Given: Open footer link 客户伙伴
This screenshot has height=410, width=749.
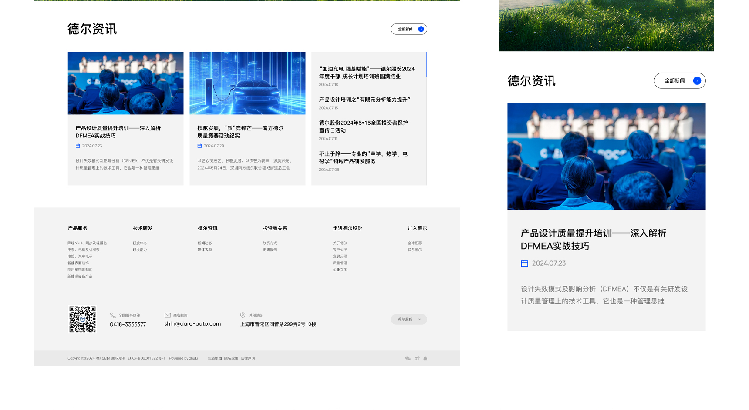Looking at the screenshot, I should point(340,250).
